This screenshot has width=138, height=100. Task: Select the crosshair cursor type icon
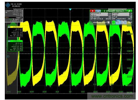point(118,22)
